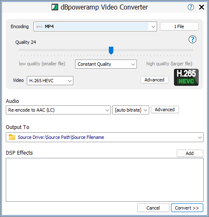Open video Advanced settings button
The height and width of the screenshot is (217, 209).
coord(155,80)
